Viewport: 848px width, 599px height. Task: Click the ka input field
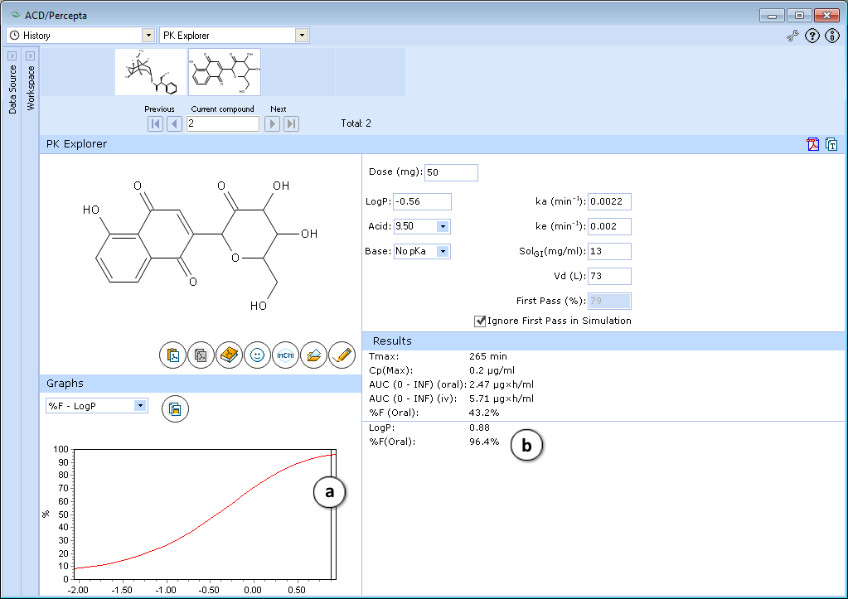click(x=609, y=201)
